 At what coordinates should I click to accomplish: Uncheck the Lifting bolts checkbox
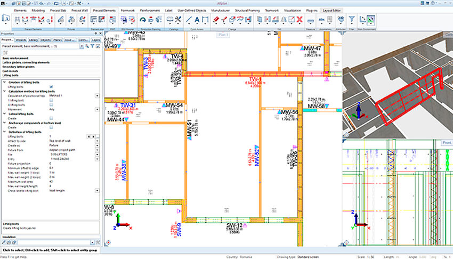click(51, 86)
